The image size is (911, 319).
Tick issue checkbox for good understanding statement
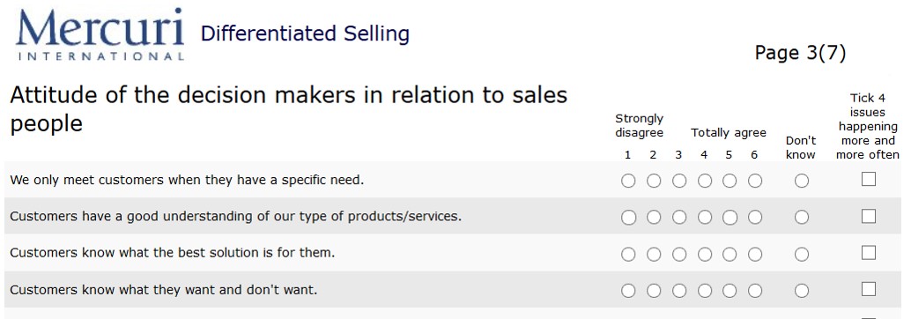868,216
